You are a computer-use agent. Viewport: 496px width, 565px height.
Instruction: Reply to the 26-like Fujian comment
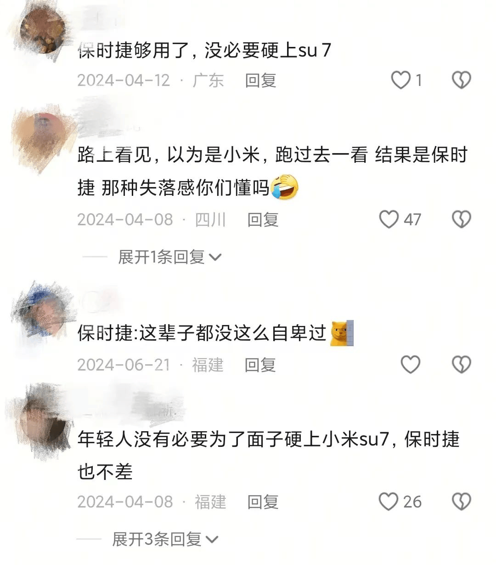263,502
